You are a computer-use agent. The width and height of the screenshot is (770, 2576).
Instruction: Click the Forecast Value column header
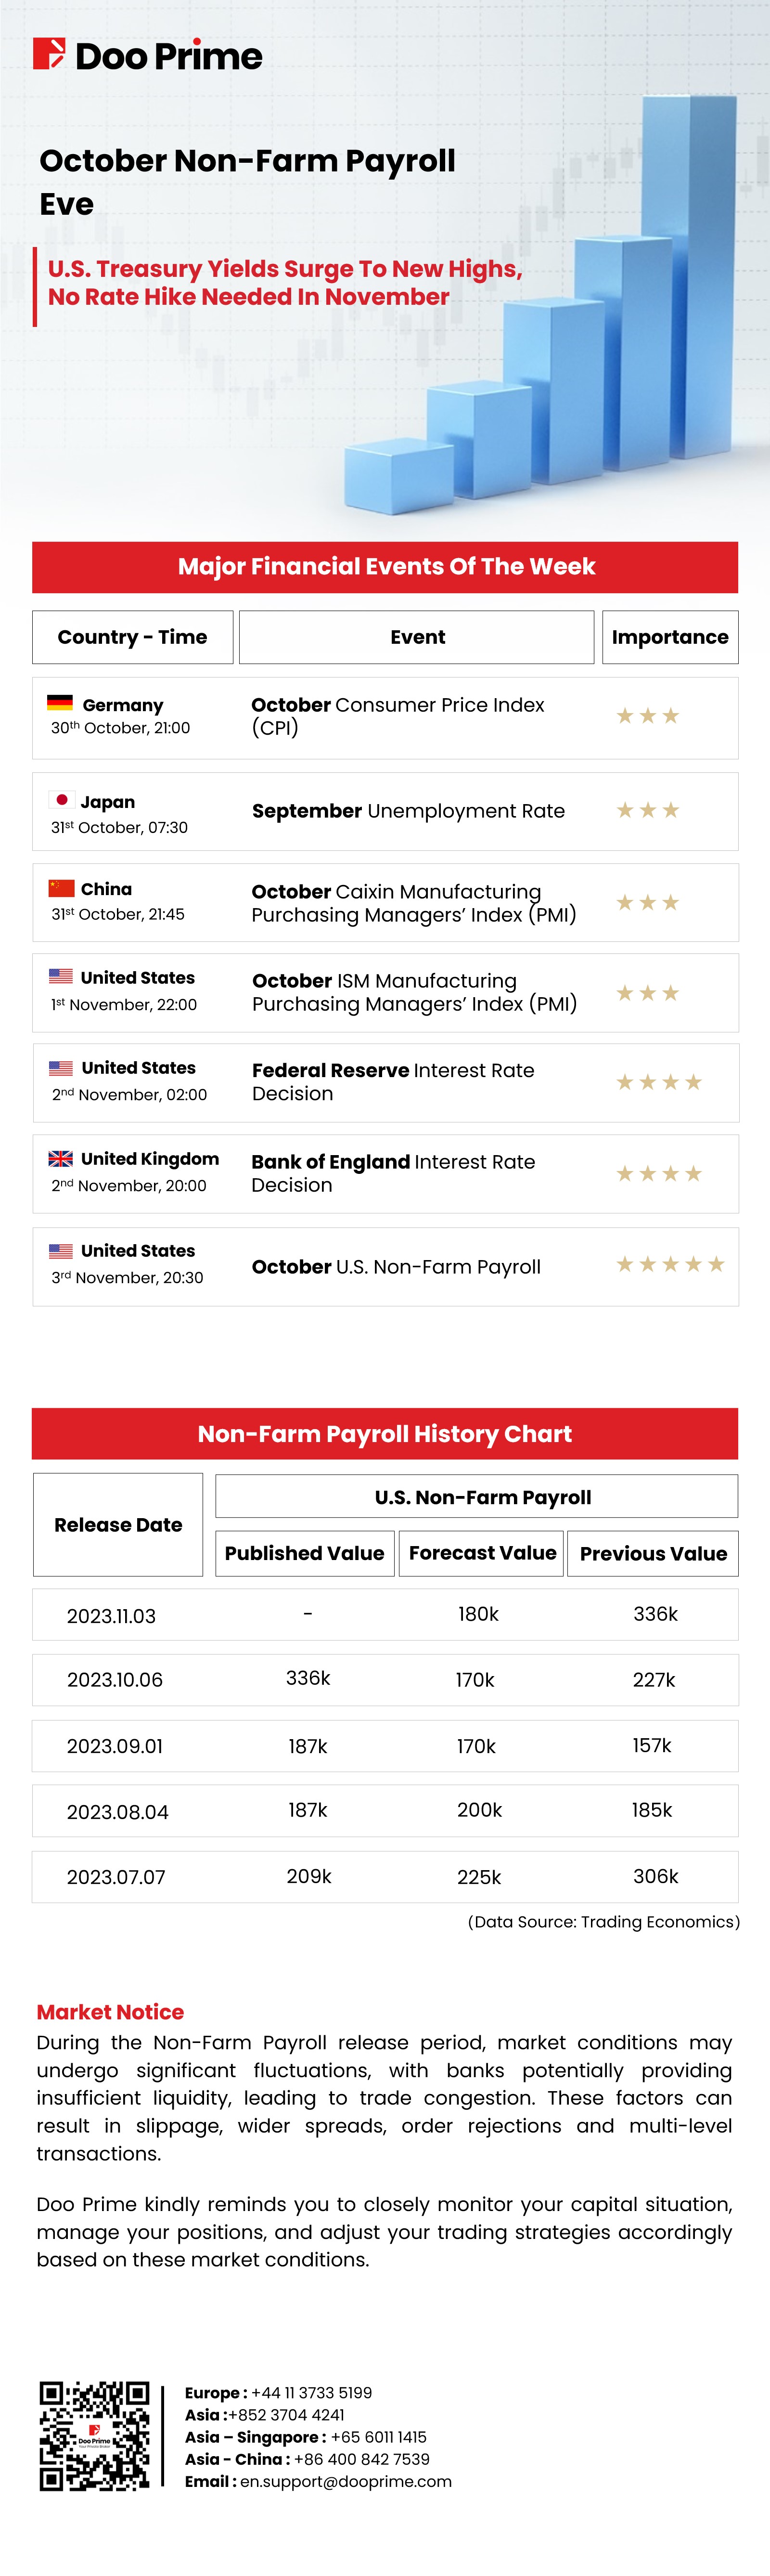[482, 1553]
